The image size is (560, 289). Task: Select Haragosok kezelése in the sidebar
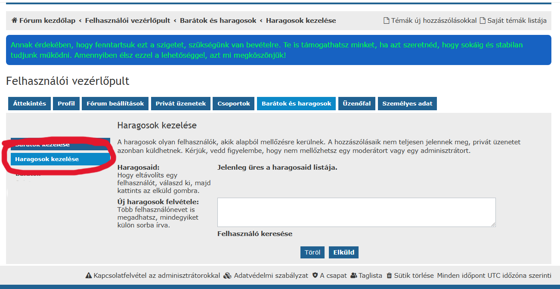[x=47, y=159]
